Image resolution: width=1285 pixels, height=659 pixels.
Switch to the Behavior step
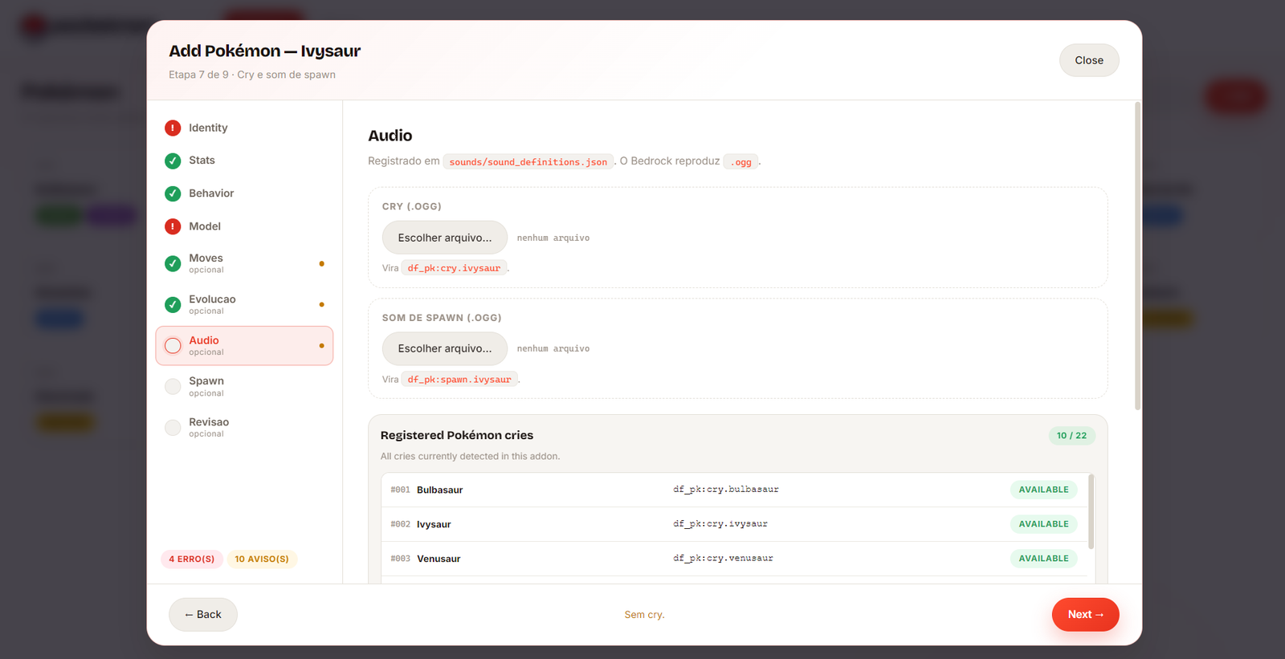pos(244,193)
